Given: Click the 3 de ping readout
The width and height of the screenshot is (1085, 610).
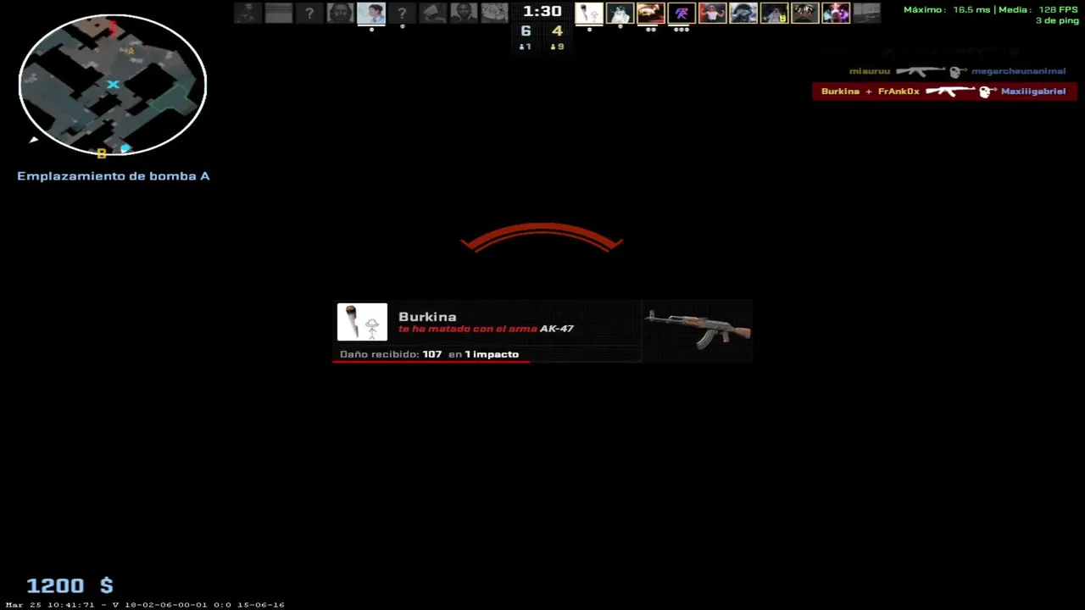Looking at the screenshot, I should coord(1057,20).
